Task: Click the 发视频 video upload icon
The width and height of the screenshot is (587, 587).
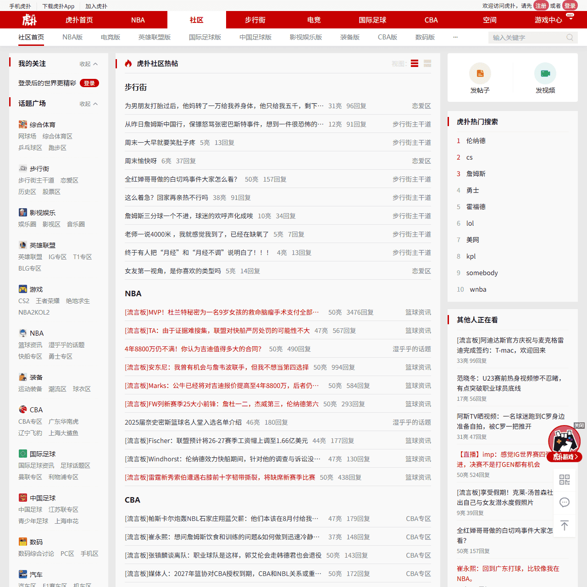Action: pyautogui.click(x=545, y=72)
